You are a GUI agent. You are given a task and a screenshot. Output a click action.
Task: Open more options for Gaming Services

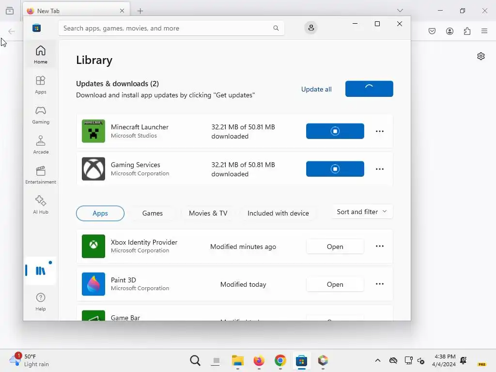click(x=380, y=169)
